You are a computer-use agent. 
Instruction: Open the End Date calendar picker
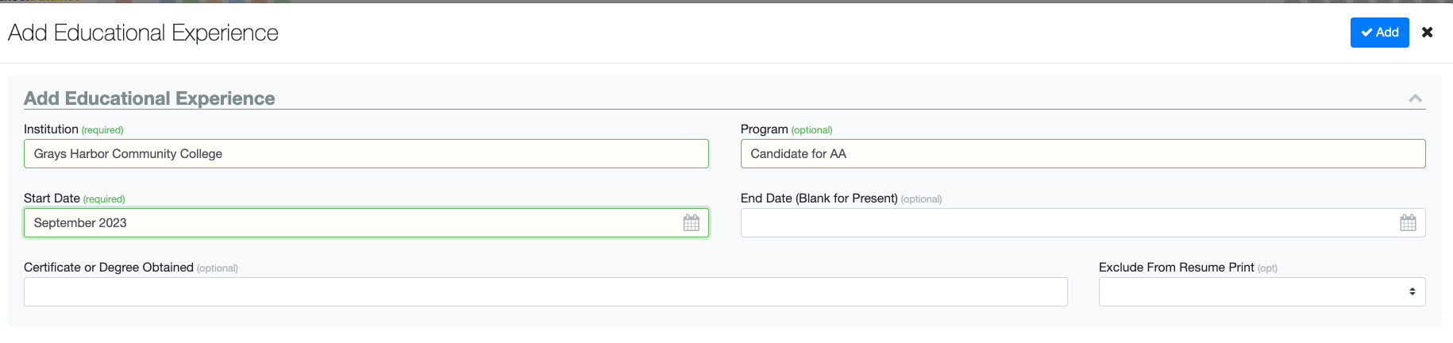click(x=1408, y=223)
